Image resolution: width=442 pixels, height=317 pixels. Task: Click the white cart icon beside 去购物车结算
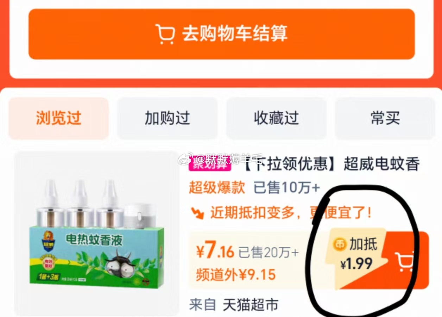165,34
